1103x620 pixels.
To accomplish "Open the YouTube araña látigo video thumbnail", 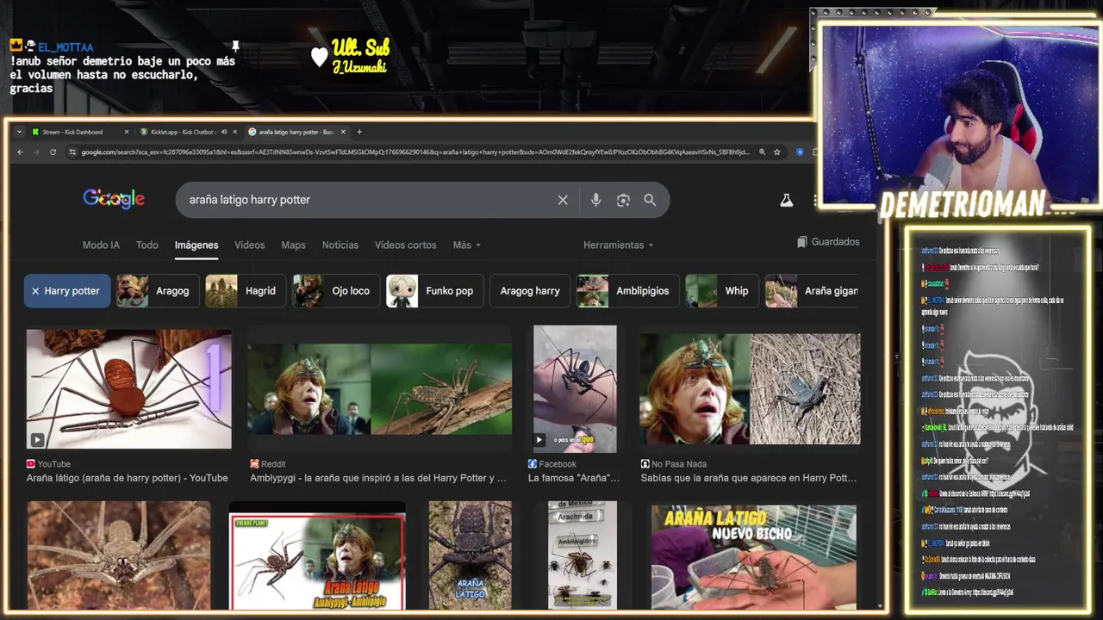I will click(129, 389).
